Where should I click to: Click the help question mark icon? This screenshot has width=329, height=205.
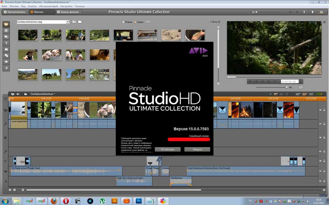click(304, 12)
